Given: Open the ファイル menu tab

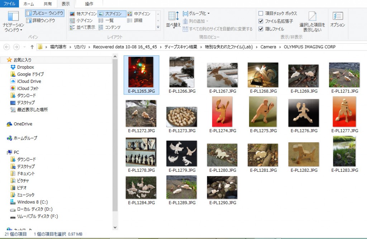Looking at the screenshot, I should (x=9, y=4).
